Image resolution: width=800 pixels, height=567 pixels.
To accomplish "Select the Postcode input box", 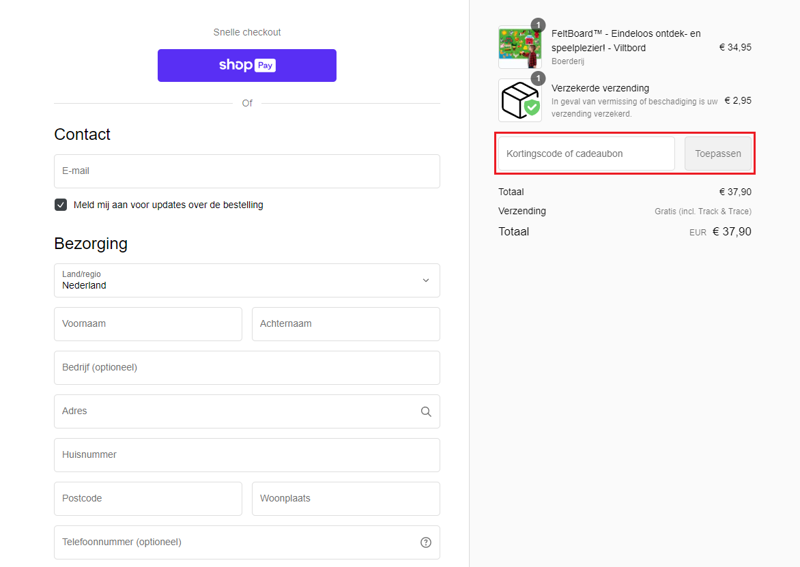I will click(x=147, y=499).
